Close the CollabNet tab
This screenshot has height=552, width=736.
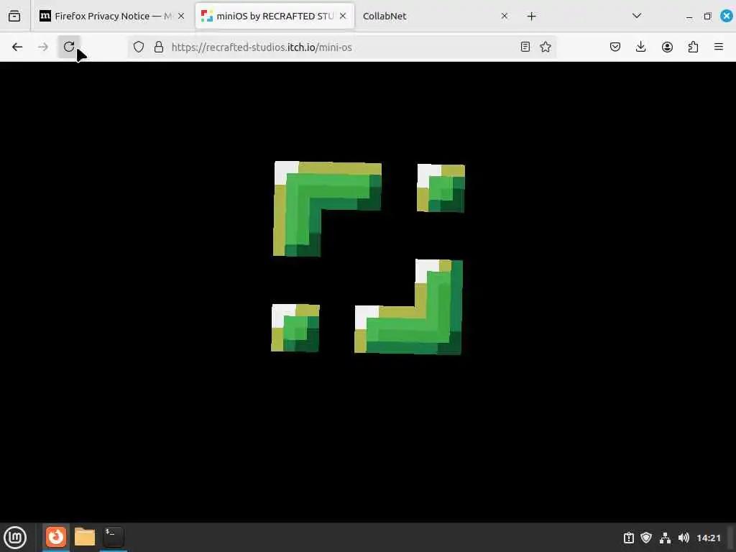(504, 16)
